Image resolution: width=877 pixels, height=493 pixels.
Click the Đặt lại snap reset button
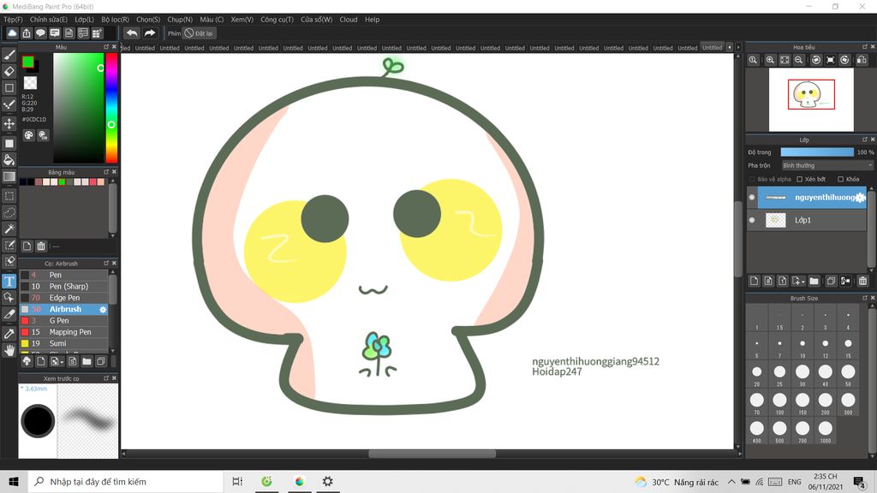pos(199,33)
